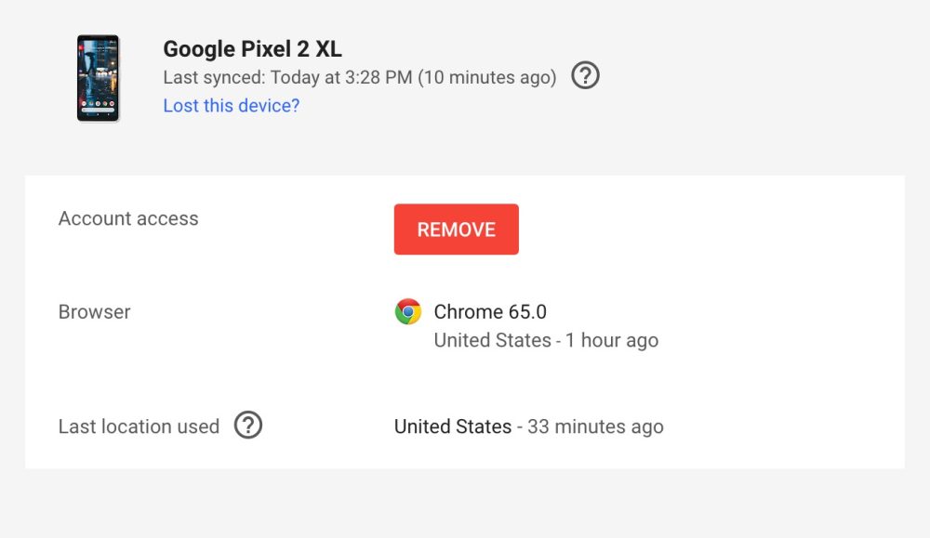Screen dimensions: 930x538
Task: Click the '(10 minutes ago)' sync text
Action: pos(486,77)
